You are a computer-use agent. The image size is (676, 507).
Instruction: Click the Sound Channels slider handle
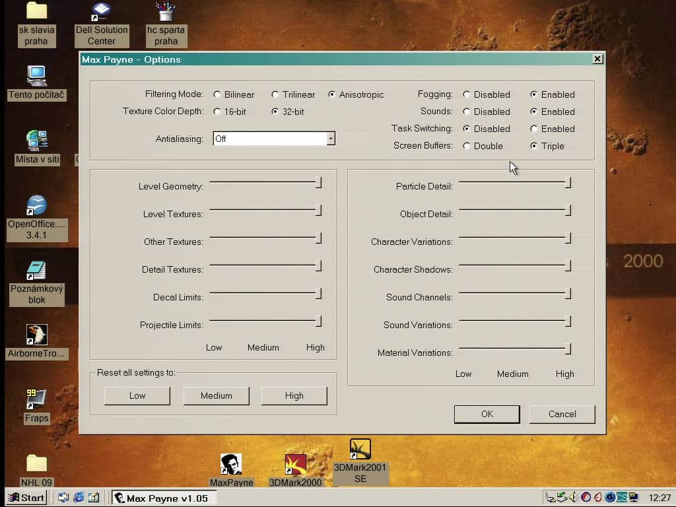568,293
